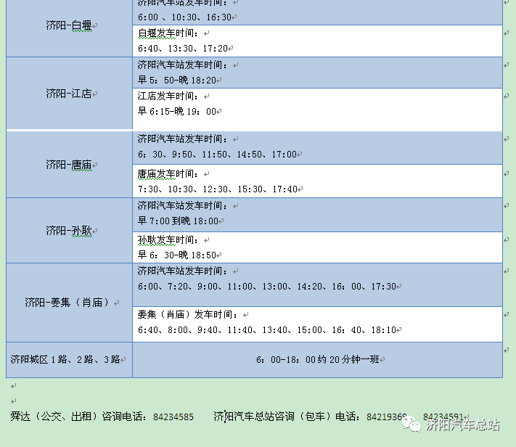
Task: Click the phone number 84234591
Action: (x=443, y=417)
